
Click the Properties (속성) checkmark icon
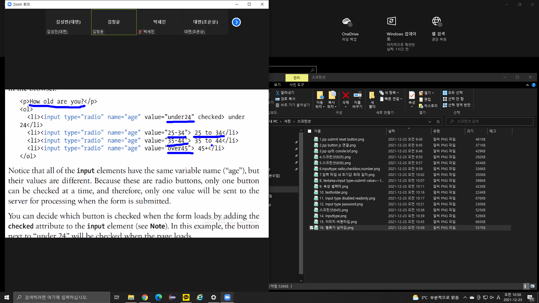point(412,96)
